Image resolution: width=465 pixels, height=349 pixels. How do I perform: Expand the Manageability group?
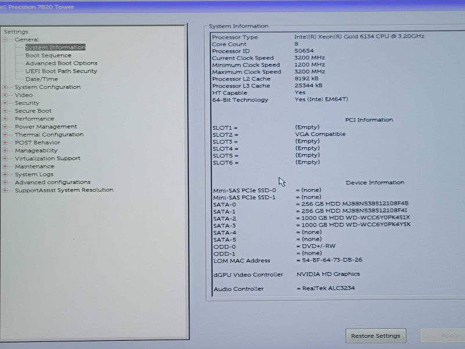point(5,151)
